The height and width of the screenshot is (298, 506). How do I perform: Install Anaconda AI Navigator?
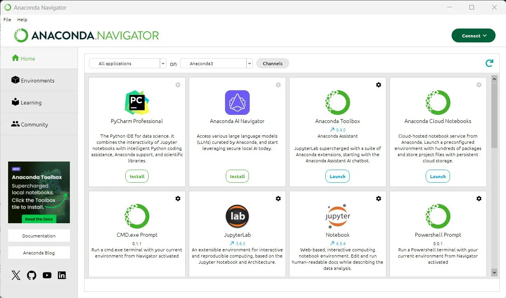click(237, 177)
